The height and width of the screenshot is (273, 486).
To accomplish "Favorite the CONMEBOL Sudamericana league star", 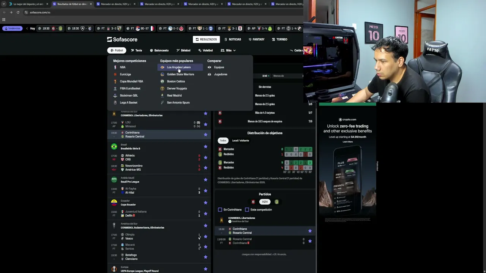I will [x=205, y=226].
